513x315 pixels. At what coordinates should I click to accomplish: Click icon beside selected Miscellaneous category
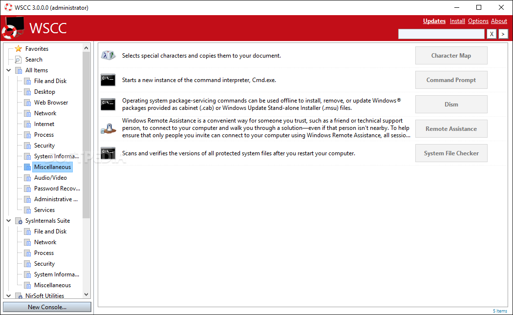28,167
